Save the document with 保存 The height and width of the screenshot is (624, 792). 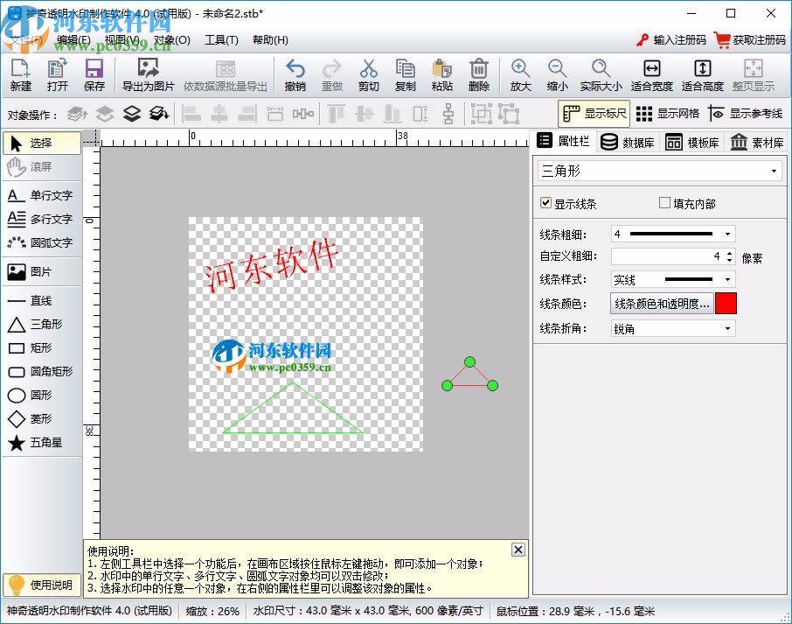[94, 75]
